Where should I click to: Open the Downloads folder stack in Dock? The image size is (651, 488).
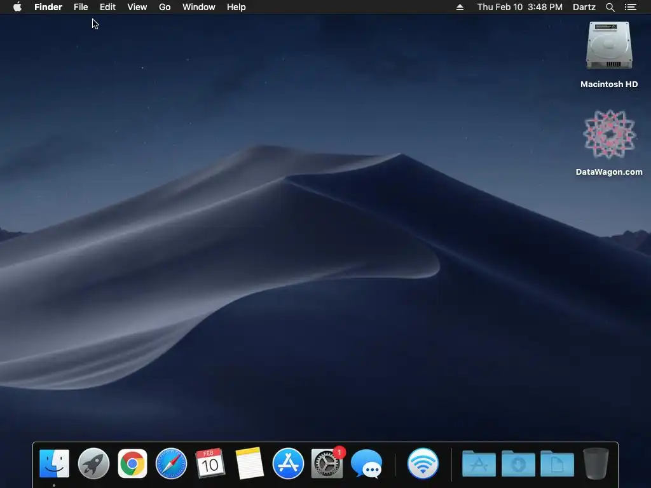(x=518, y=463)
